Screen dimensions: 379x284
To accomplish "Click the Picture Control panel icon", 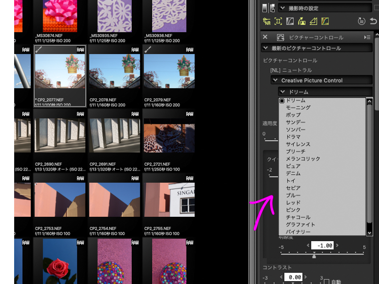I will 280,37.
